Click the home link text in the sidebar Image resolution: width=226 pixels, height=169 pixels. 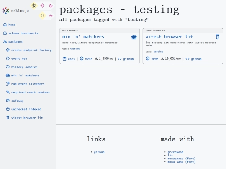12,25
